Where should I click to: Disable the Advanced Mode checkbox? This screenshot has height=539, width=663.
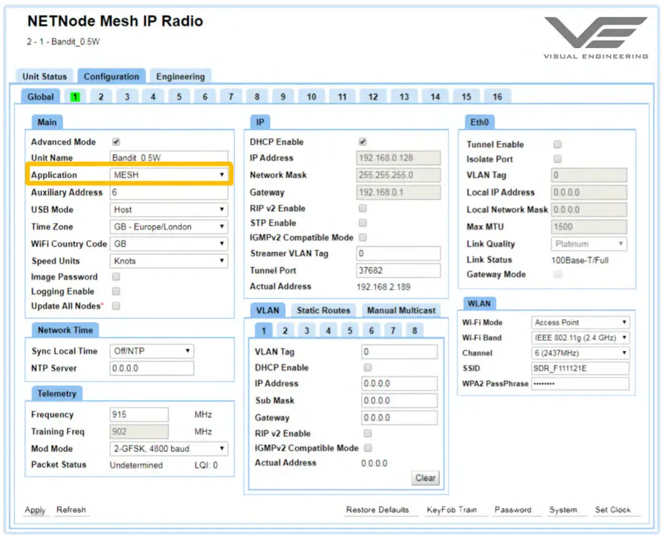pos(115,141)
